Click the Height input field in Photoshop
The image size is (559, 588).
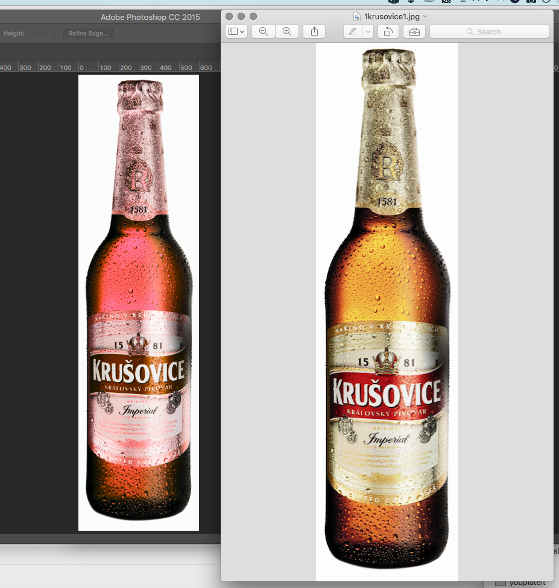pos(38,33)
